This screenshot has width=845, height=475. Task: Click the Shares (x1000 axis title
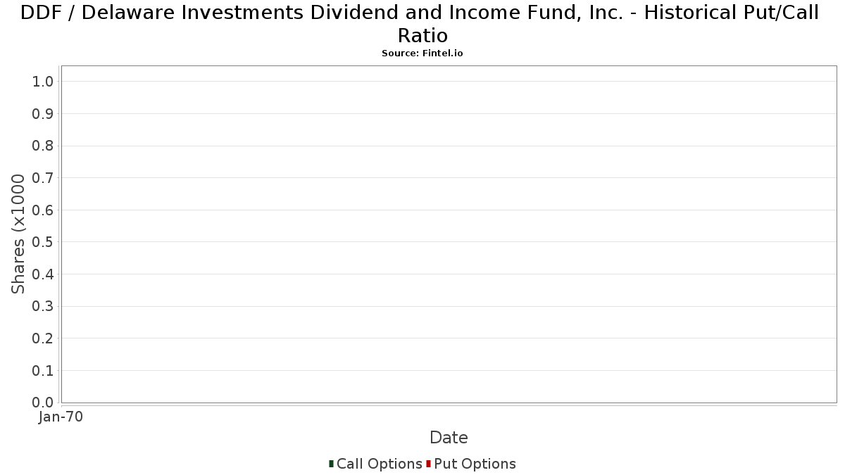tap(18, 234)
